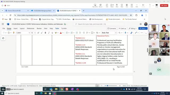Toggle Italic formatting in the ribbon
The width and height of the screenshot is (170, 95).
coord(49,33)
